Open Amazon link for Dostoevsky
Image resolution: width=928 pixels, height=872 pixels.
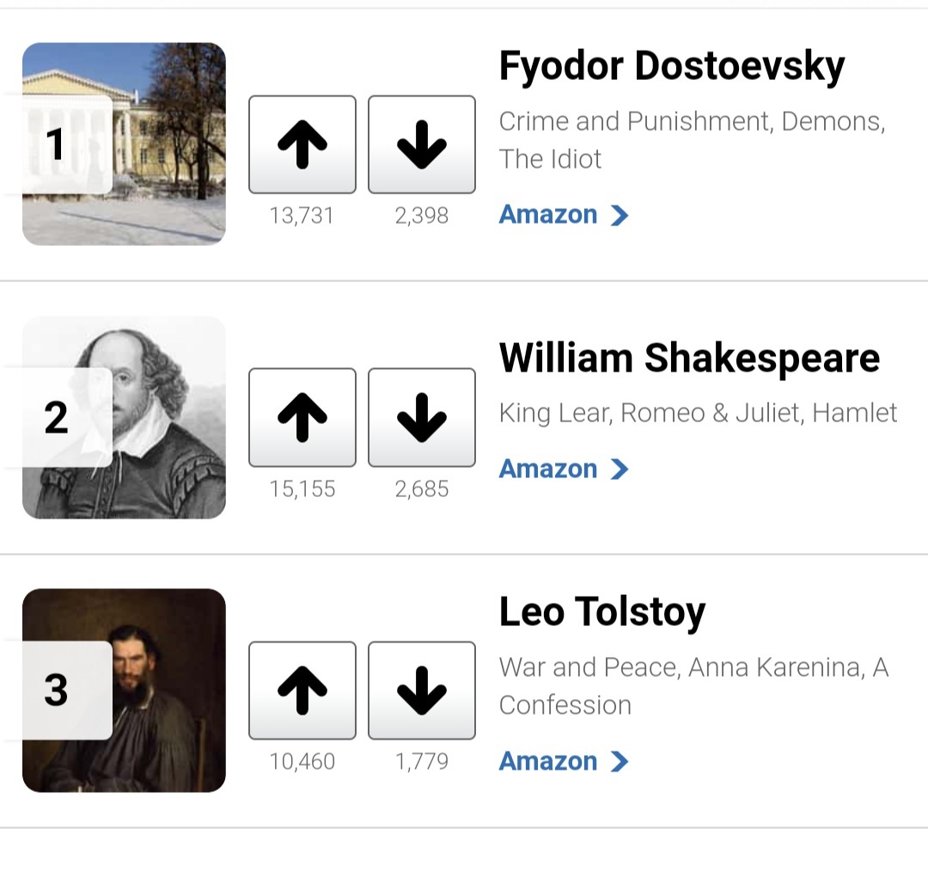pyautogui.click(x=548, y=214)
